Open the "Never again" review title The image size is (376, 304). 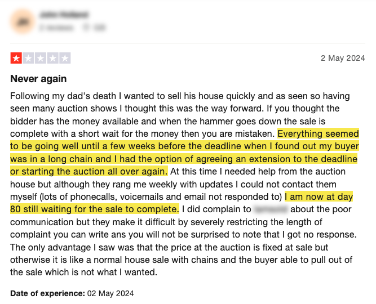pos(38,78)
